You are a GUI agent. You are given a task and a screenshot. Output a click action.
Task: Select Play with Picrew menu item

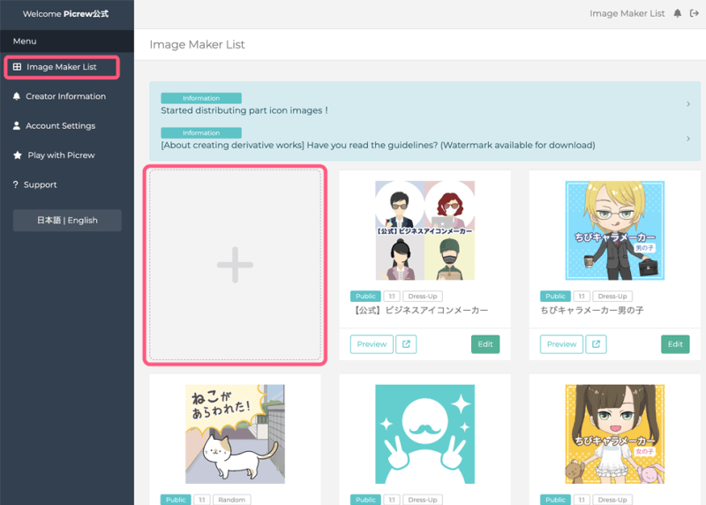point(61,155)
